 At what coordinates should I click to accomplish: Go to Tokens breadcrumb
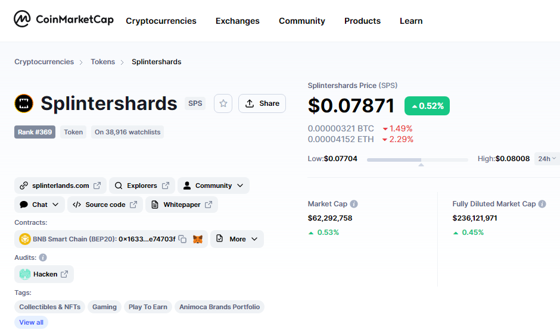pyautogui.click(x=103, y=62)
